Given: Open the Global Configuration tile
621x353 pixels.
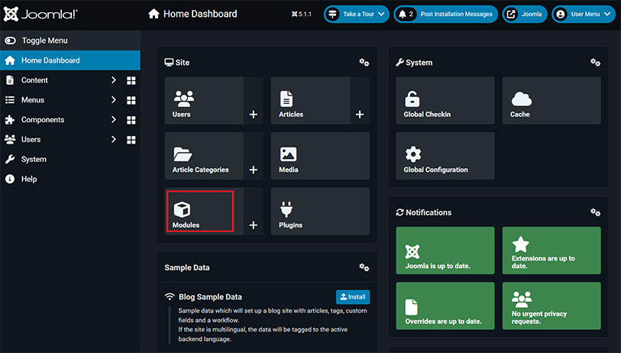Looking at the screenshot, I should 445,156.
